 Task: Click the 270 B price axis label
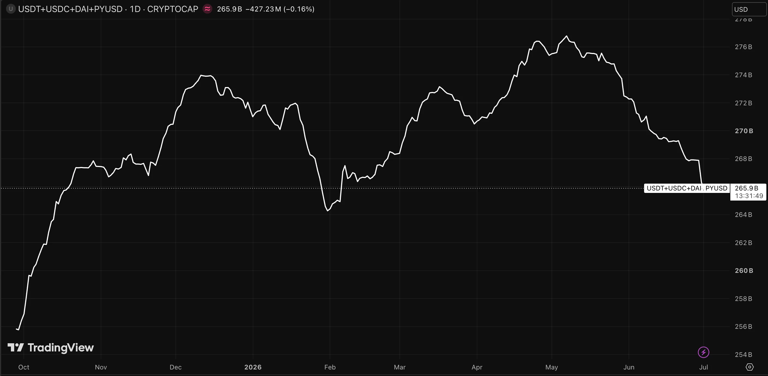click(x=744, y=131)
